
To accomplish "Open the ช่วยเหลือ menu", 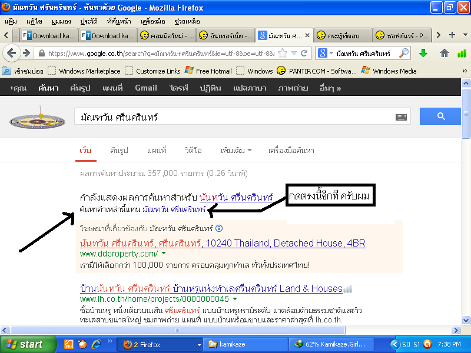I will [x=187, y=21].
